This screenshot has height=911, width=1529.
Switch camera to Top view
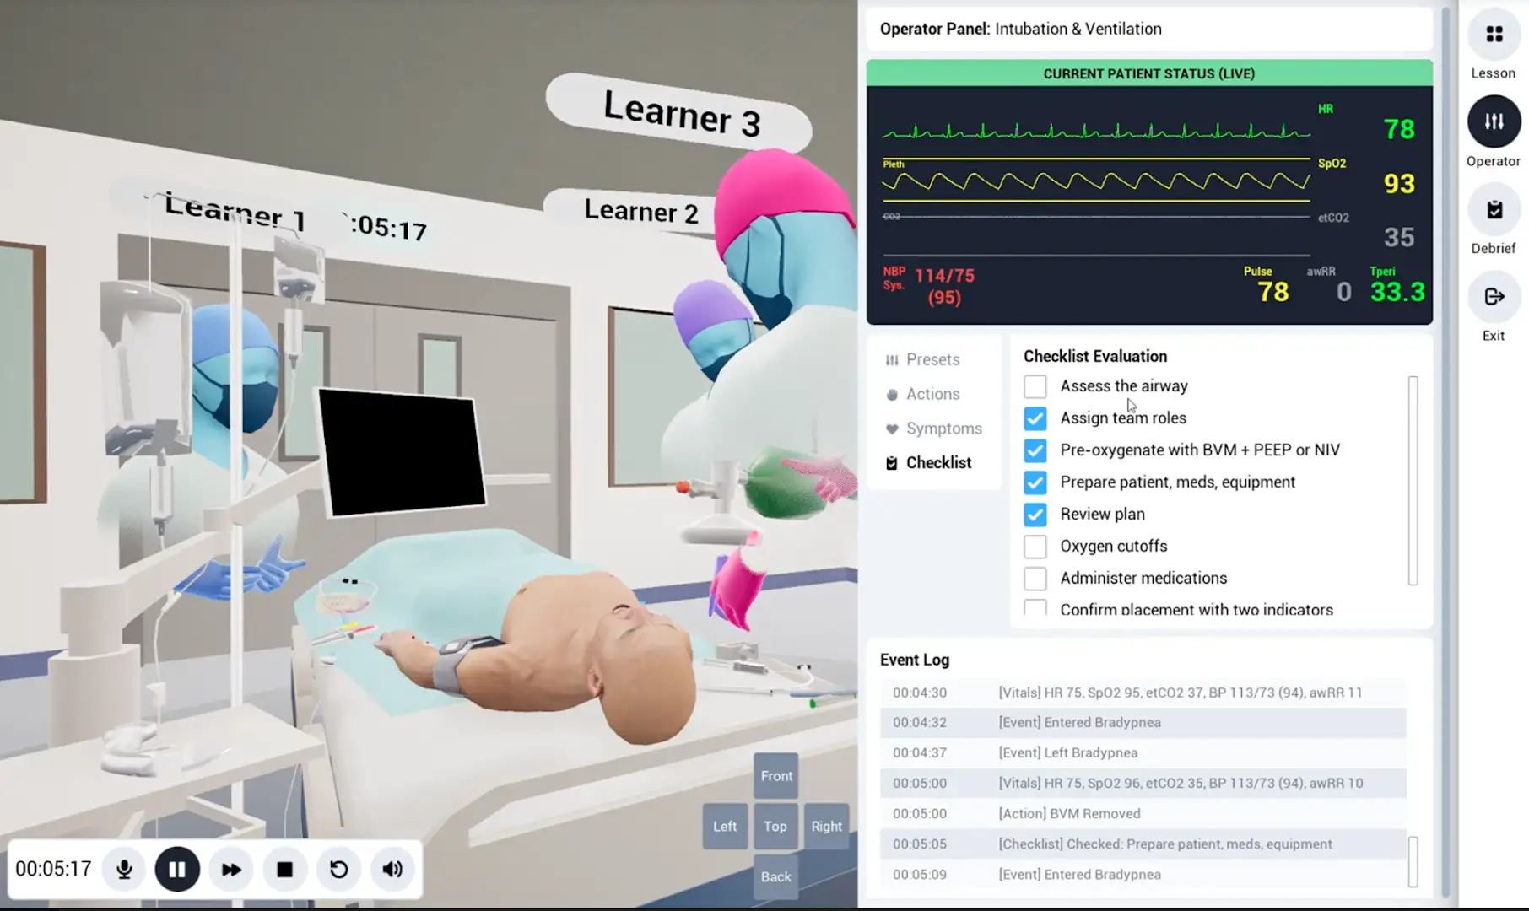tap(775, 827)
